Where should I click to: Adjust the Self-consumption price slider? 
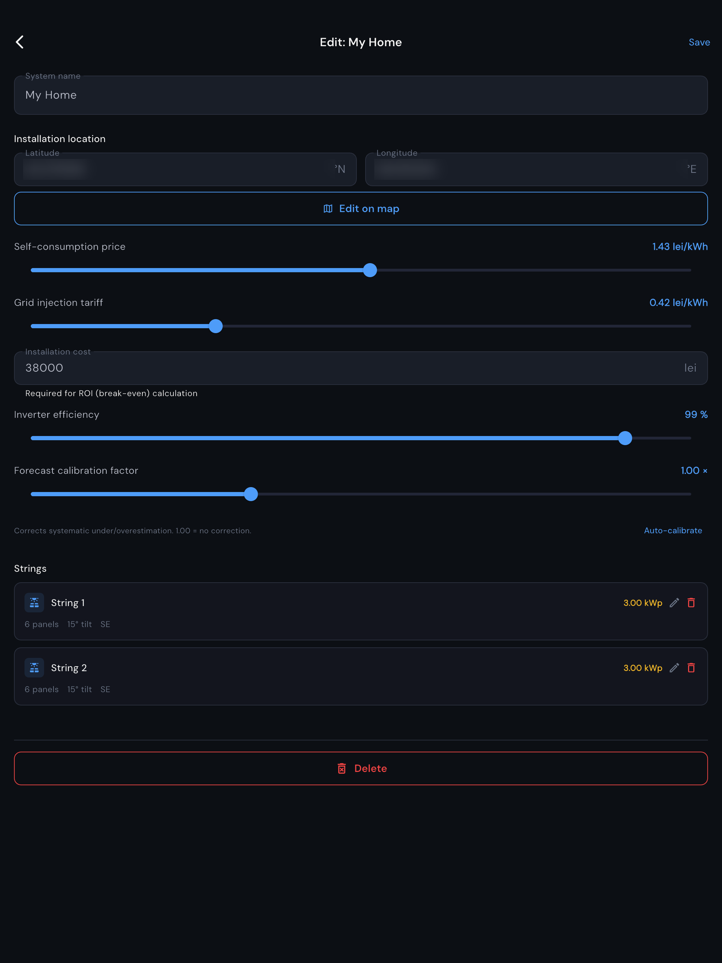(x=361, y=270)
